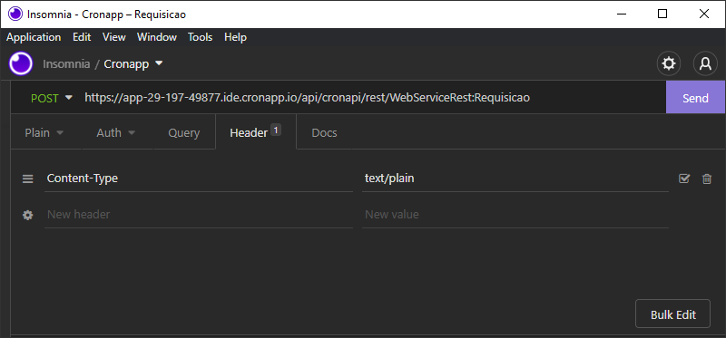Screen dimensions: 726x338
Task: Click the gear icon beside New header
Action: click(28, 215)
